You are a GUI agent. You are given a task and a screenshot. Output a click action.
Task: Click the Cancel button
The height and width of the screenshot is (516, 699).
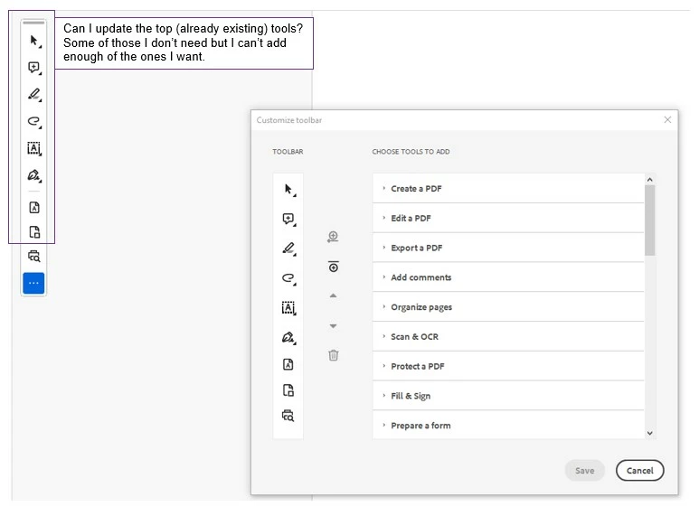point(639,471)
